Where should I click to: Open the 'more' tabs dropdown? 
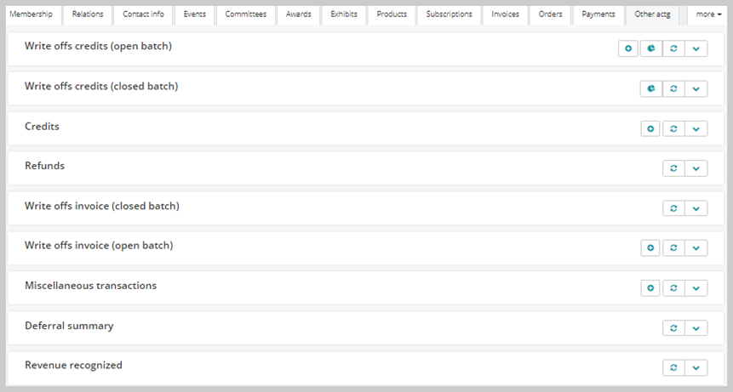708,14
